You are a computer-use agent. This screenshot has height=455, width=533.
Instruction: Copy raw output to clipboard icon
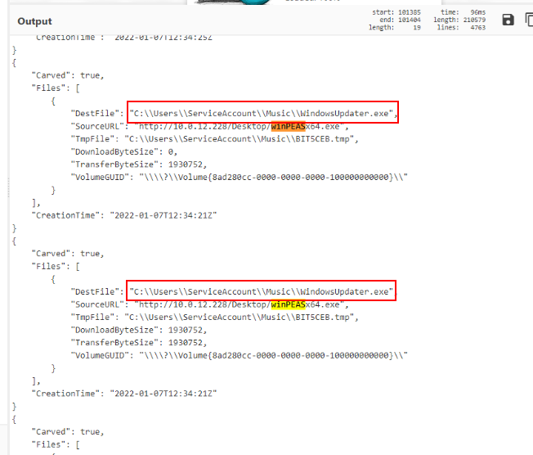pos(529,20)
